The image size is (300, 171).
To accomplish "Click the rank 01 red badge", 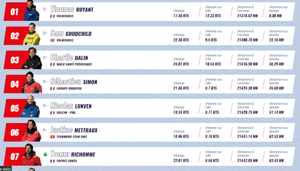I will click(x=14, y=12).
